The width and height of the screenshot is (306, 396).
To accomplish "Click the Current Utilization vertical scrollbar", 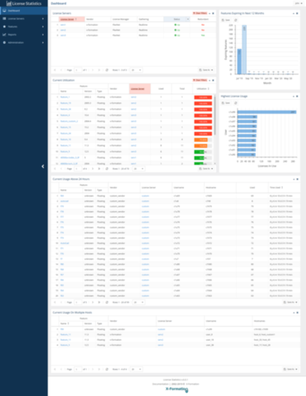I will [215, 115].
